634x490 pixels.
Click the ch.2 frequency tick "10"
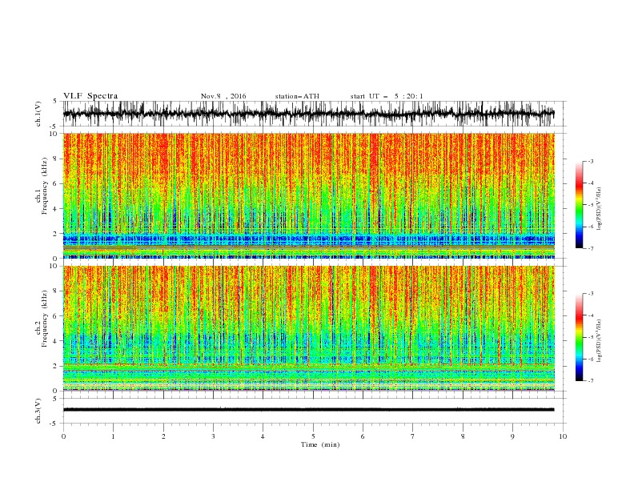tap(54, 266)
